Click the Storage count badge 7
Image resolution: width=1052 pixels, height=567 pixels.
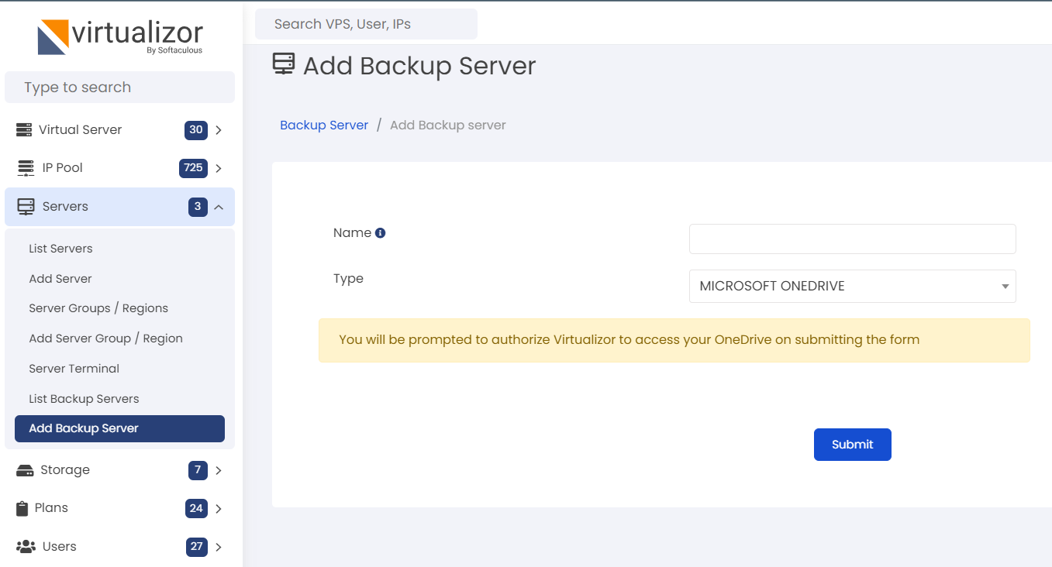pyautogui.click(x=198, y=470)
